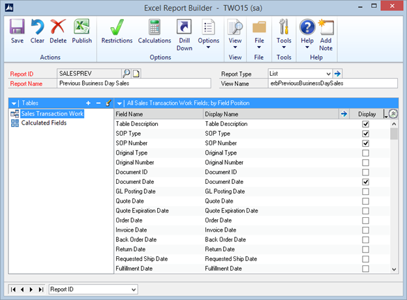Click the Delete red X icon

(x=58, y=27)
